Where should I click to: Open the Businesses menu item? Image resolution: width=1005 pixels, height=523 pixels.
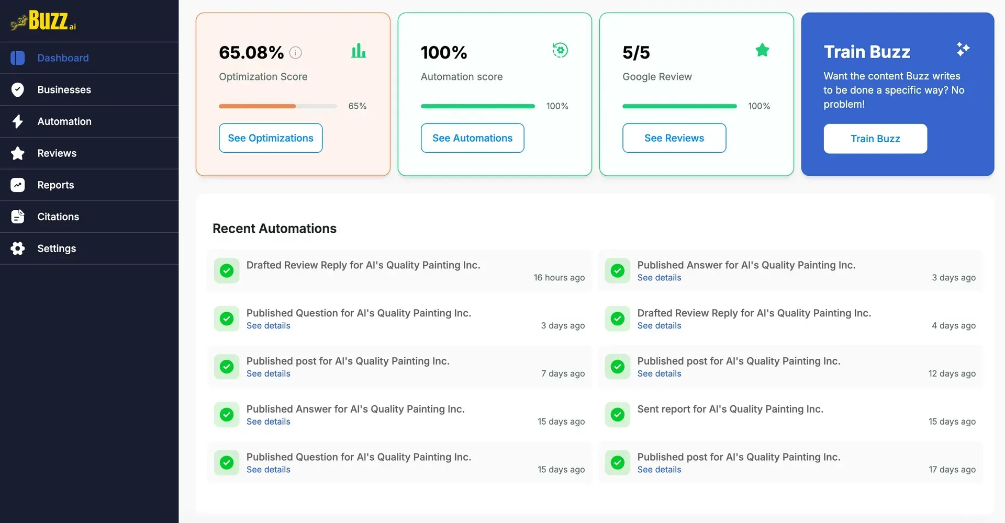tap(89, 90)
